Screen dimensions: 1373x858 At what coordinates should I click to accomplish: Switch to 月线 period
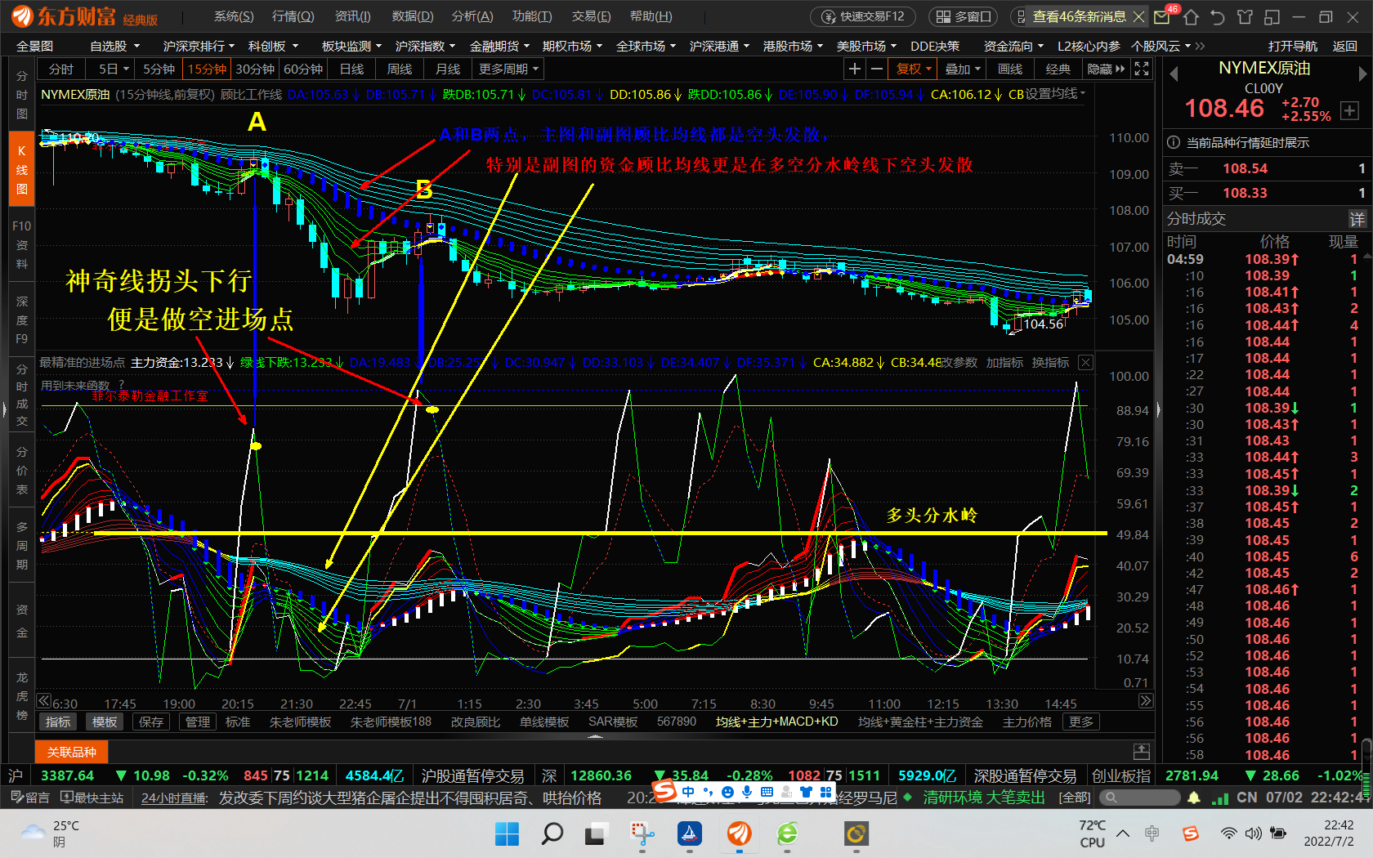click(448, 69)
